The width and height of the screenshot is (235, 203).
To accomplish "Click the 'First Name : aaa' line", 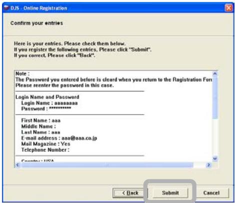I will point(41,120).
